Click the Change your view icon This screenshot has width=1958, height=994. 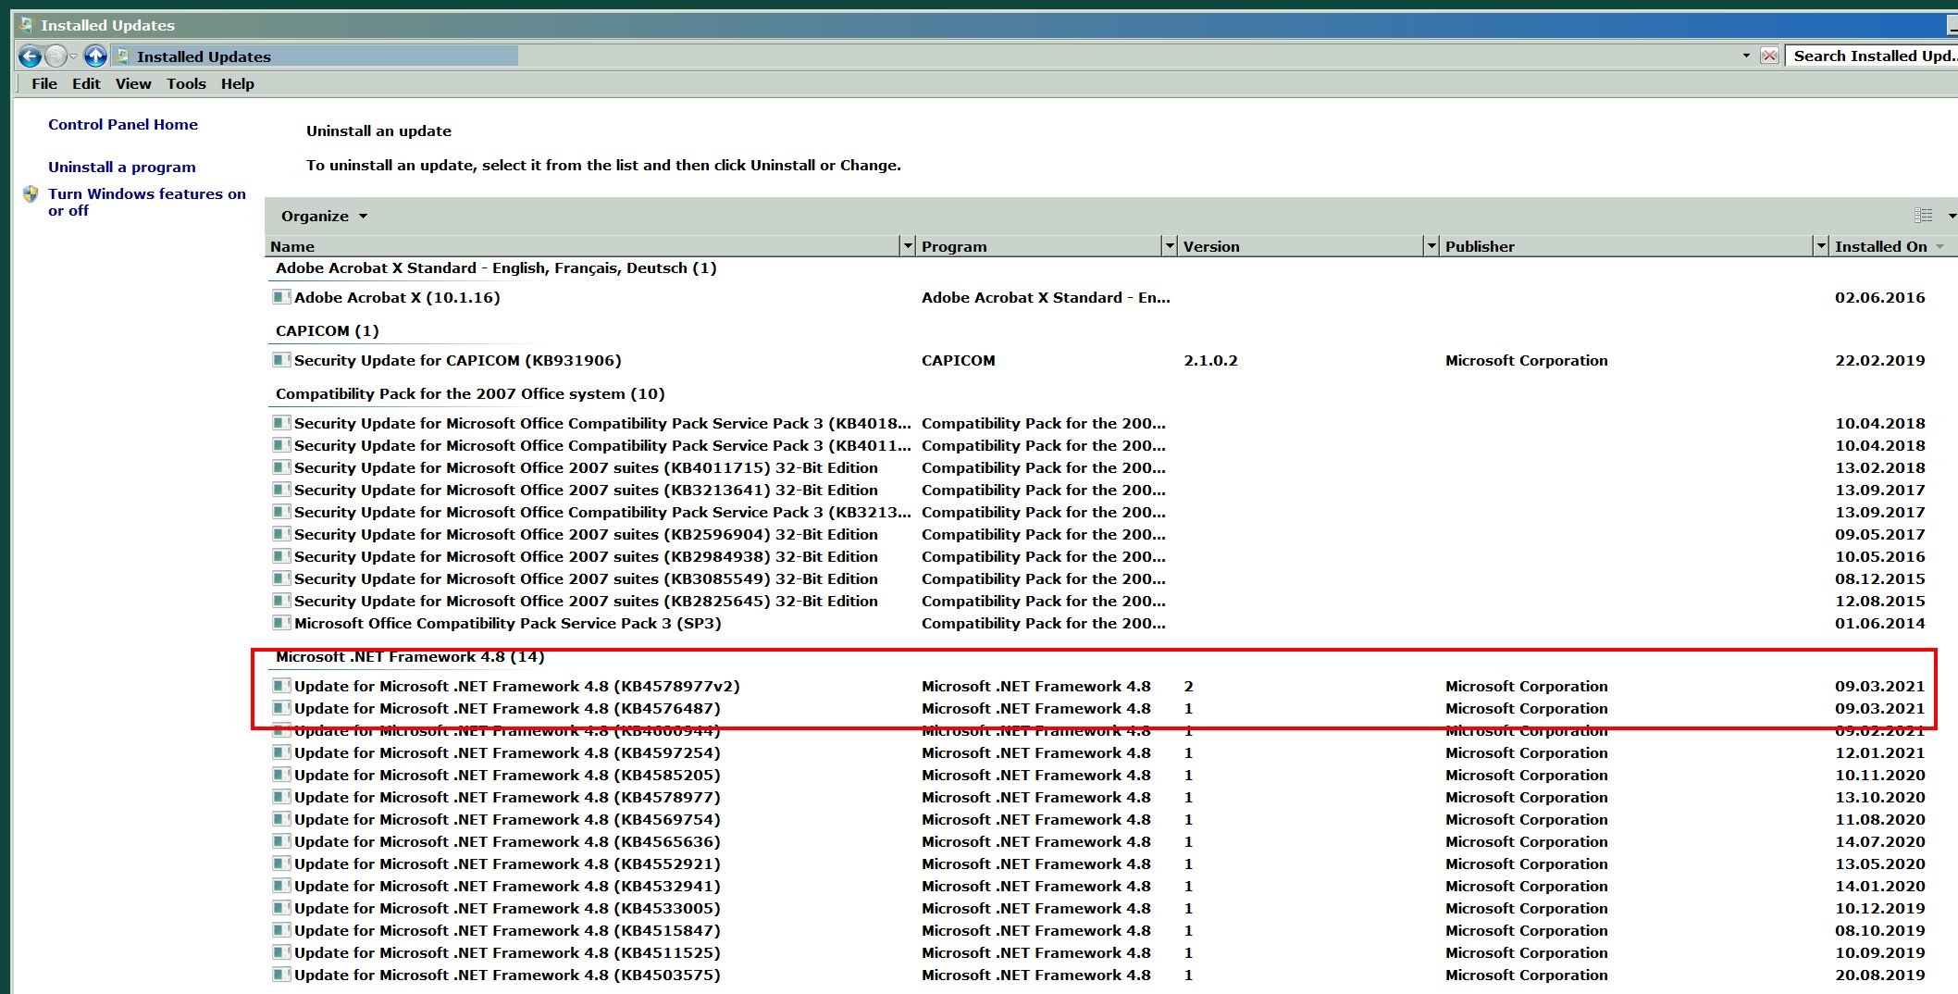1924,216
